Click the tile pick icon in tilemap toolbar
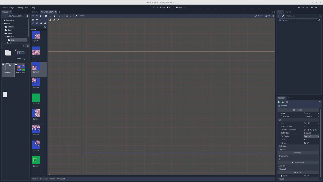The image size is (323, 182). point(33,19)
